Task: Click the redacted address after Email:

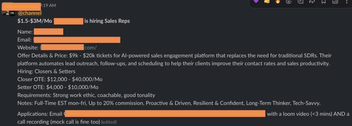Action: pyautogui.click(x=77, y=40)
